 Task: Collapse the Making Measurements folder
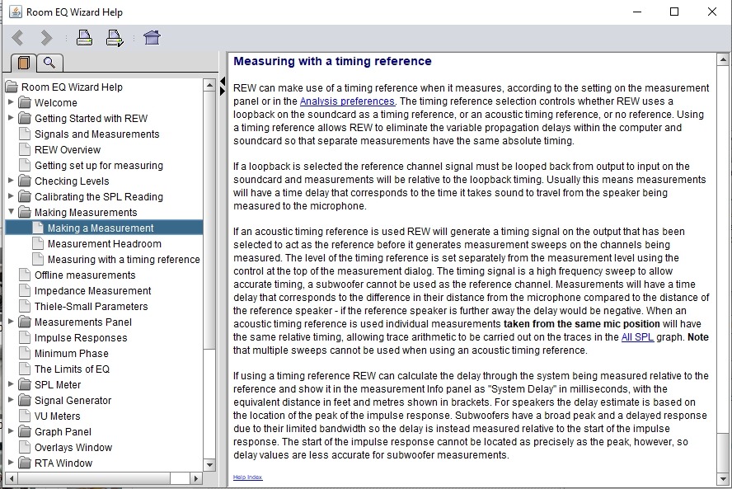pos(11,212)
